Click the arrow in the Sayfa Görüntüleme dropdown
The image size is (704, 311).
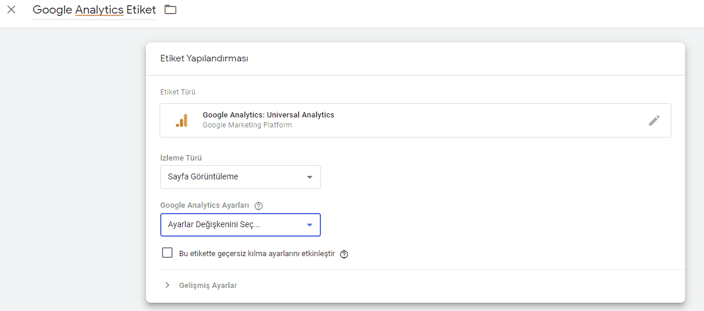click(309, 177)
